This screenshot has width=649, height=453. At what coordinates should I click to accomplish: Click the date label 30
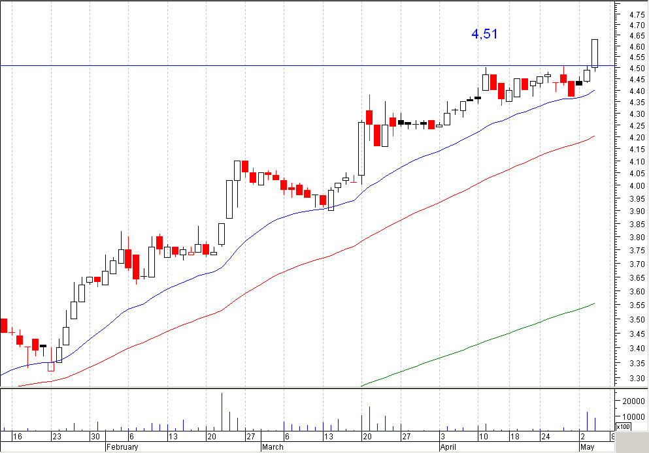[x=95, y=437]
